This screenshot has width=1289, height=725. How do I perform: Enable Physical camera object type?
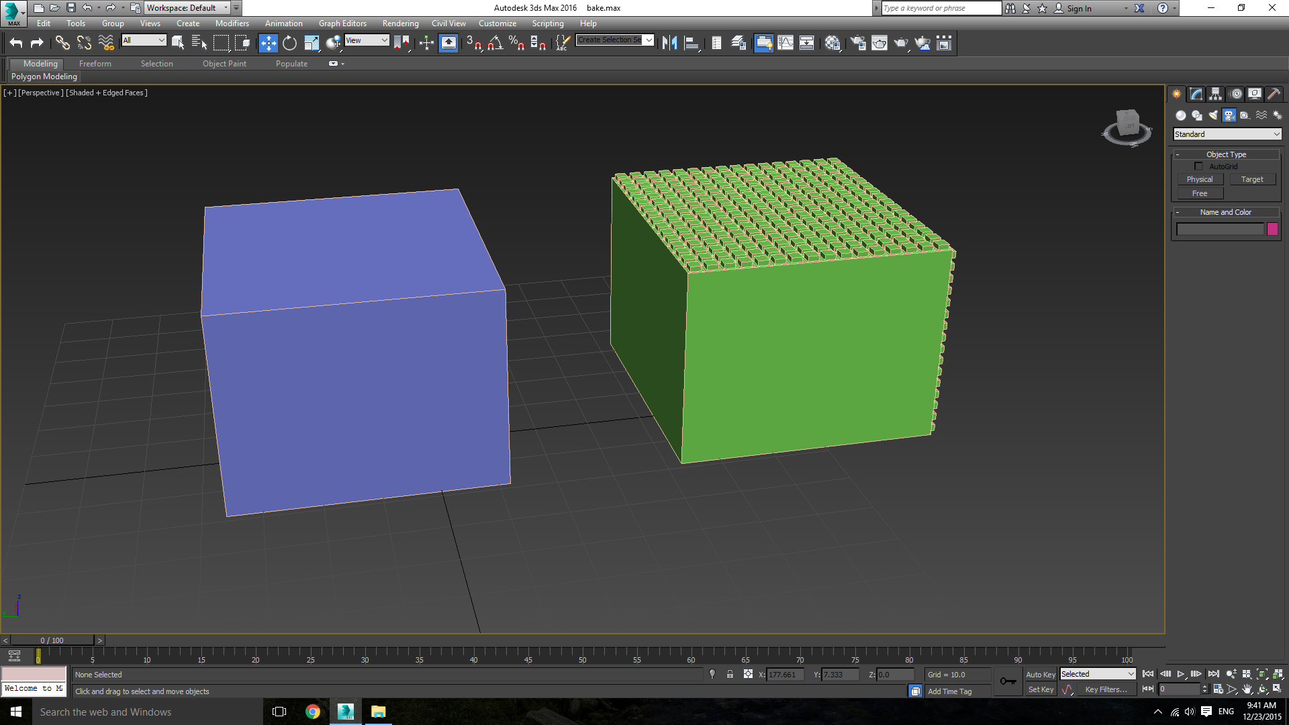click(x=1200, y=179)
